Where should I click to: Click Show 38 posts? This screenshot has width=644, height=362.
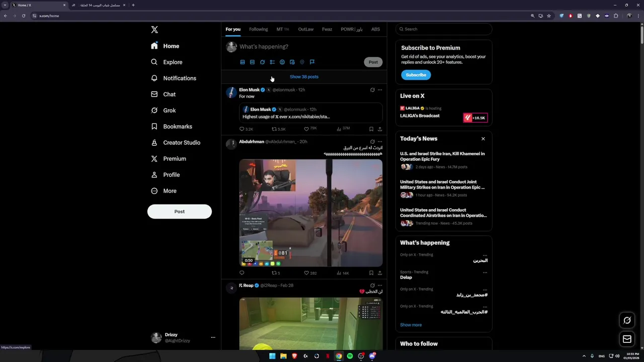pos(304,77)
